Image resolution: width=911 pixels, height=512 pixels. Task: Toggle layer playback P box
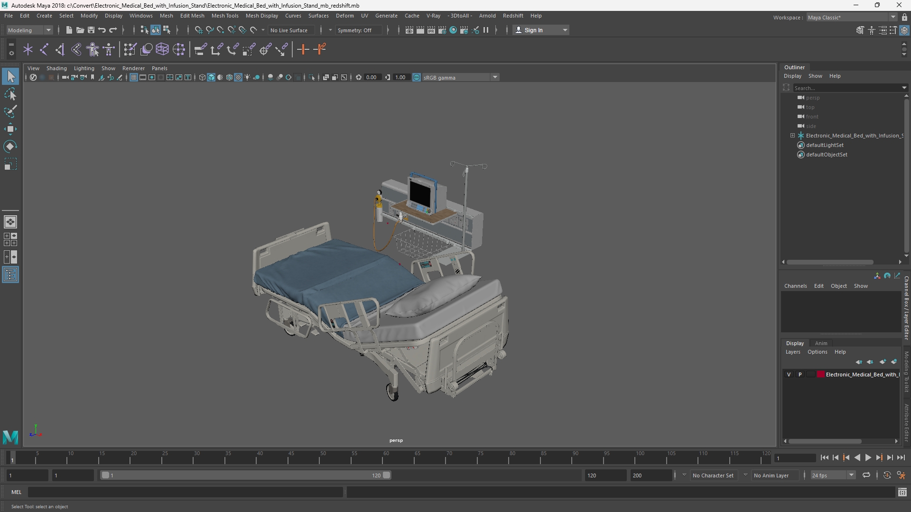pos(800,375)
